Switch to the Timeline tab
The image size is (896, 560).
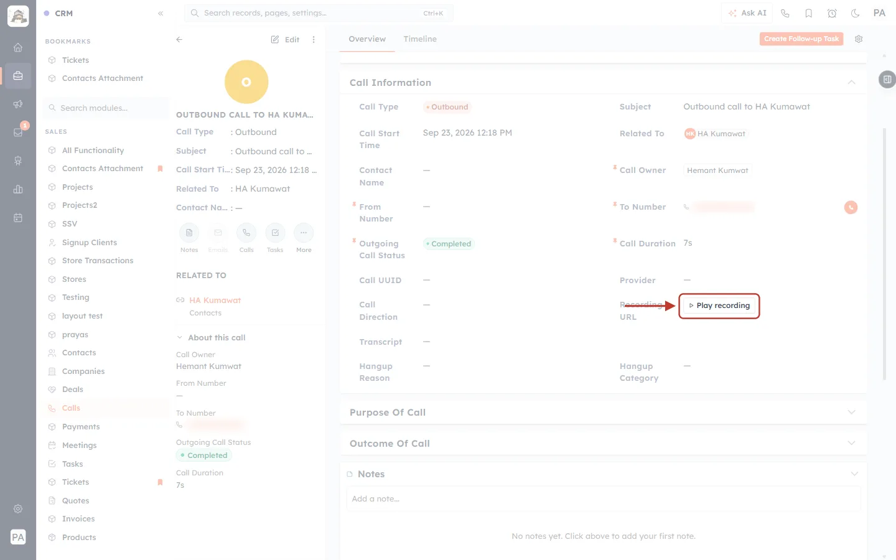pos(420,39)
